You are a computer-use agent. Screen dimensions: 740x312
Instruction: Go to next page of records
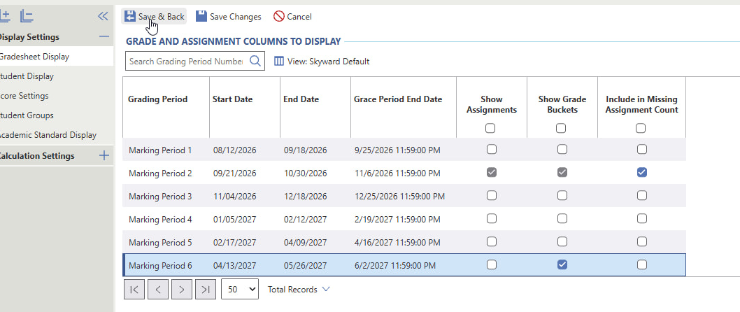182,290
